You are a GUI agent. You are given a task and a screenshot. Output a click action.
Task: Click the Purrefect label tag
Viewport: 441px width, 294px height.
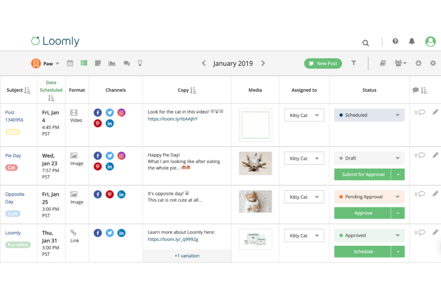(x=18, y=245)
